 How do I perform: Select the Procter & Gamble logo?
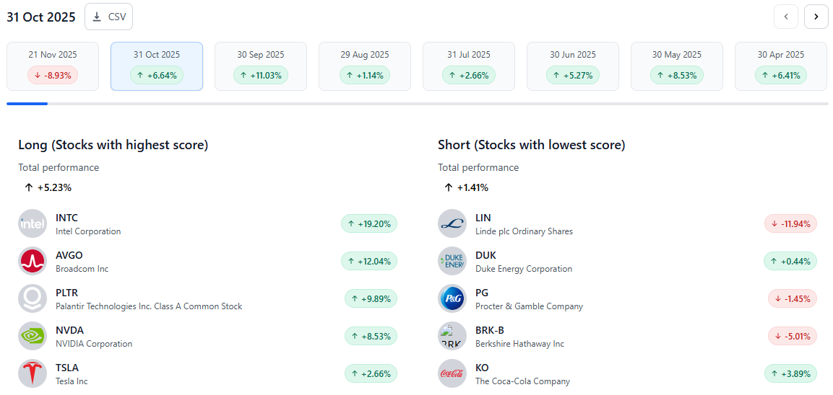point(452,298)
